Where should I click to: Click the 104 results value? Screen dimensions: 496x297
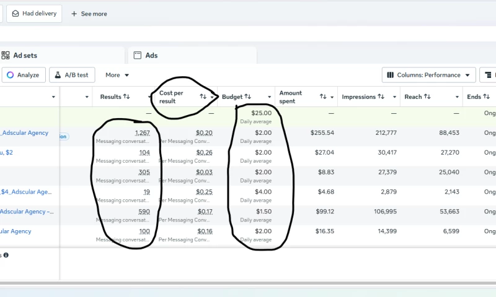coord(144,153)
